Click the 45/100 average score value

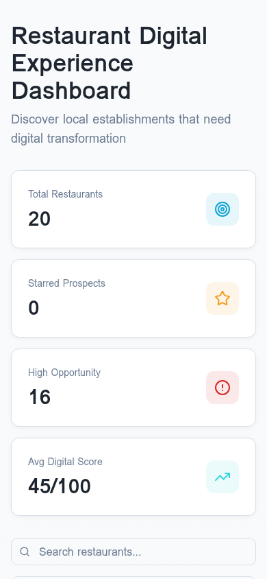tap(60, 486)
